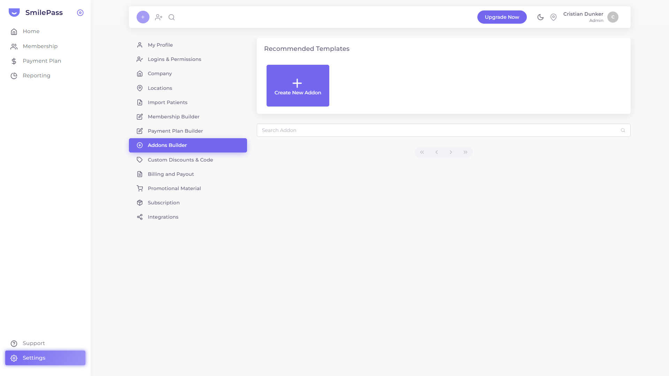This screenshot has width=669, height=376.
Task: Click the Company building icon
Action: click(x=140, y=73)
